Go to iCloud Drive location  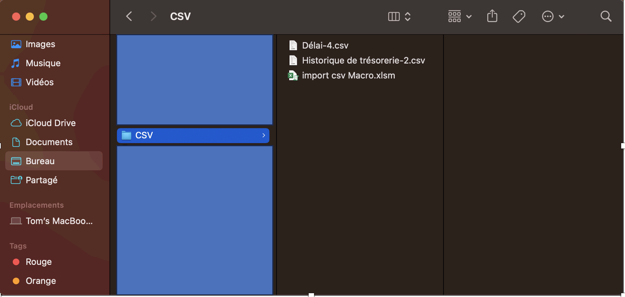pos(51,123)
